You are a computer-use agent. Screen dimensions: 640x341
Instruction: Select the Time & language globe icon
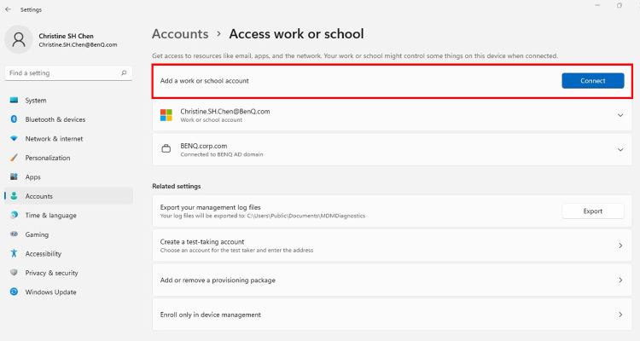[14, 215]
